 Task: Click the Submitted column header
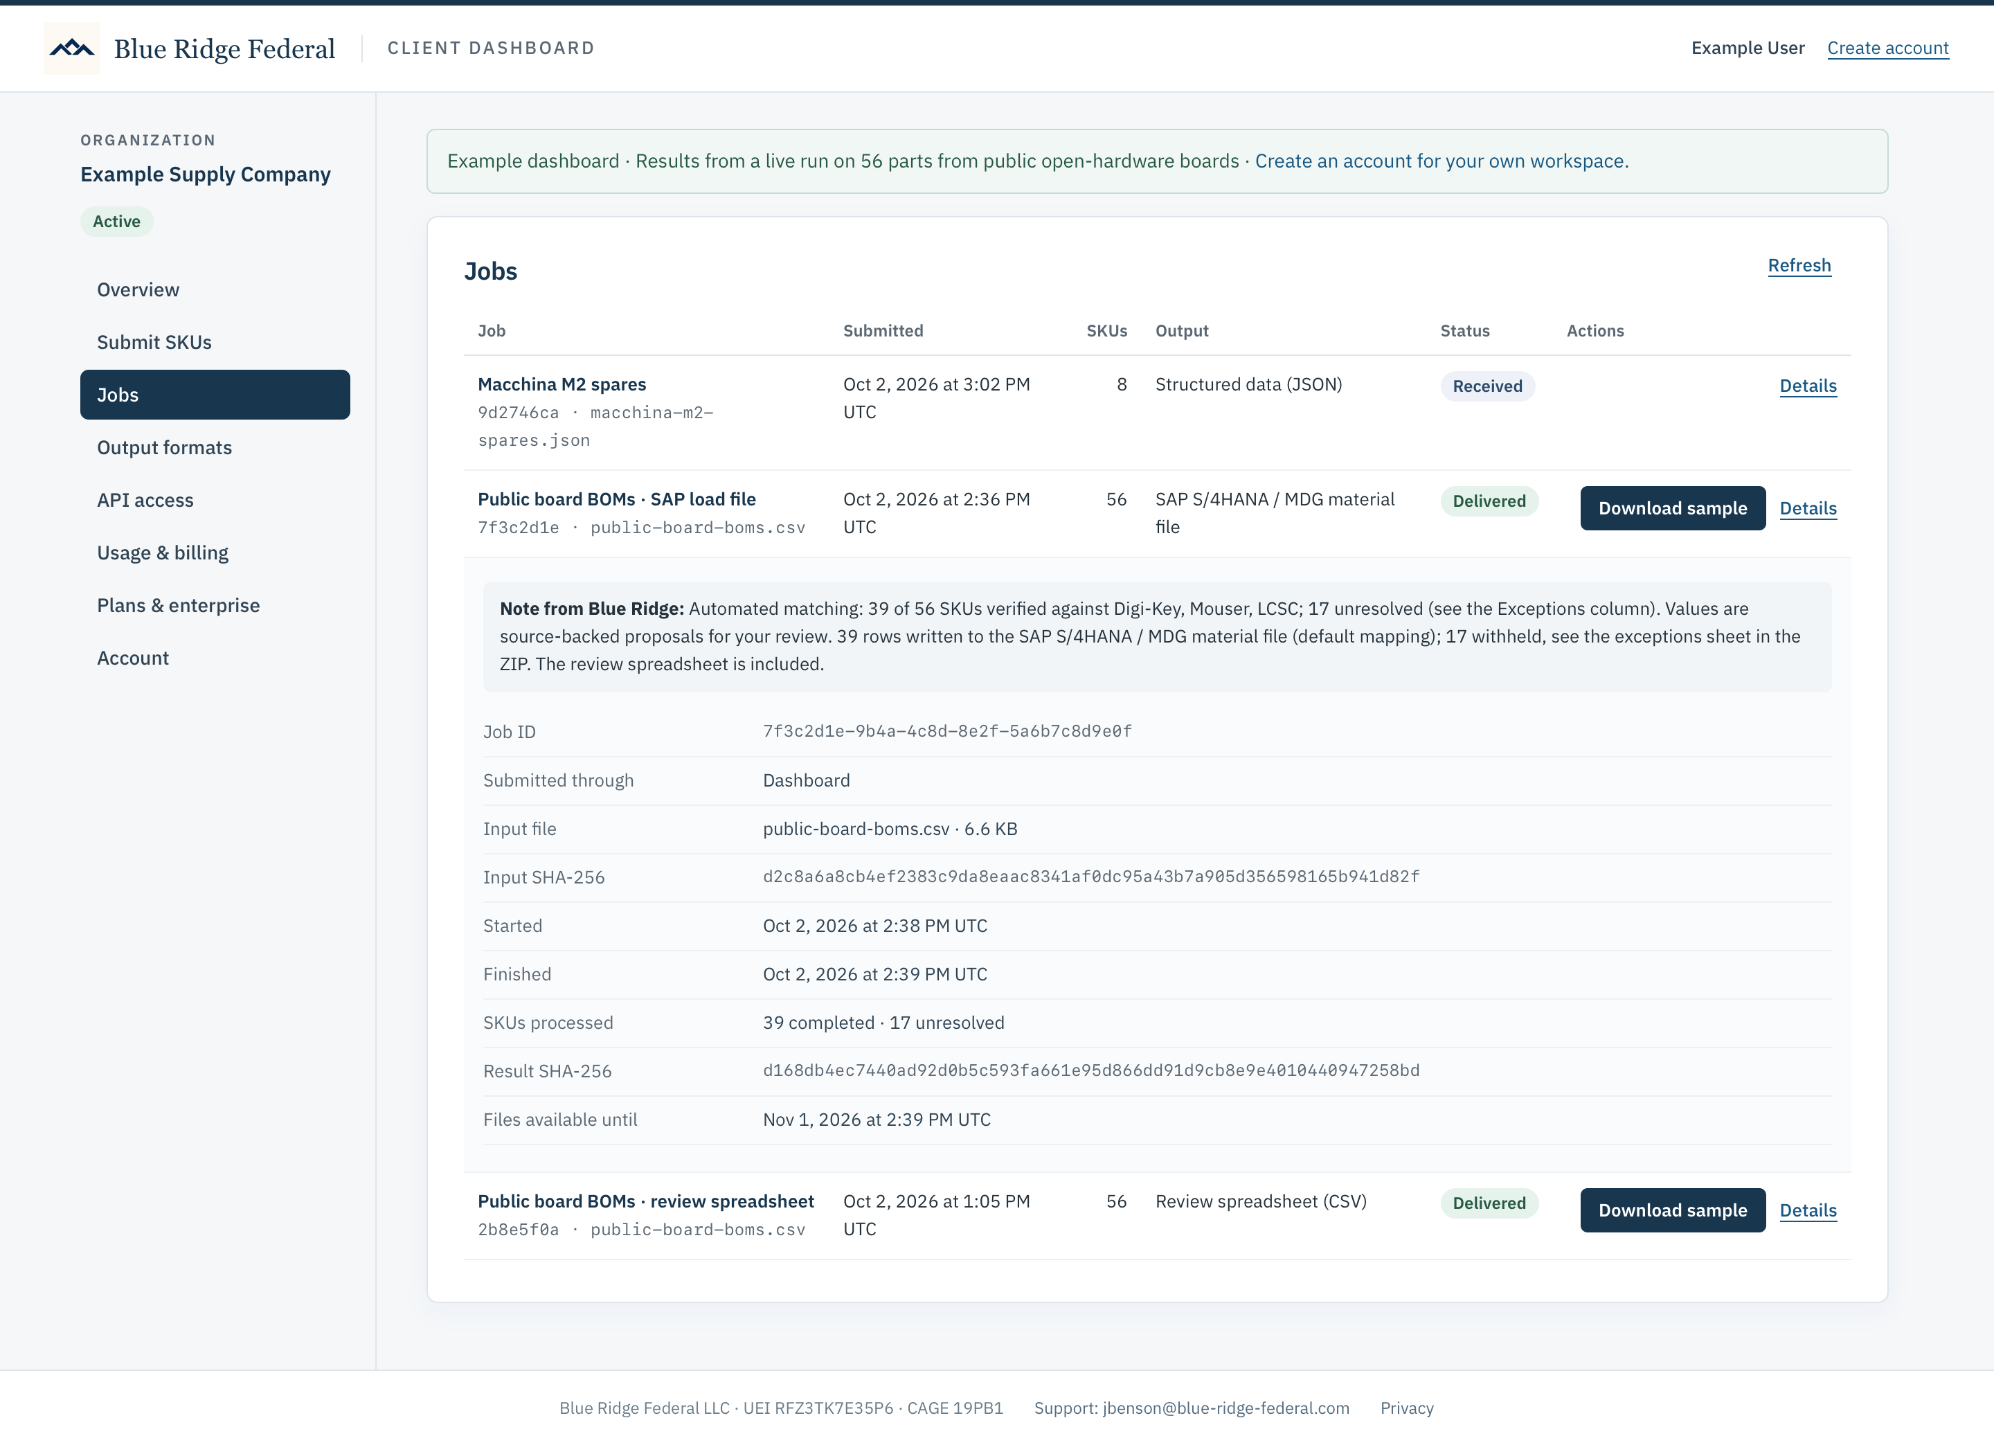tap(883, 331)
